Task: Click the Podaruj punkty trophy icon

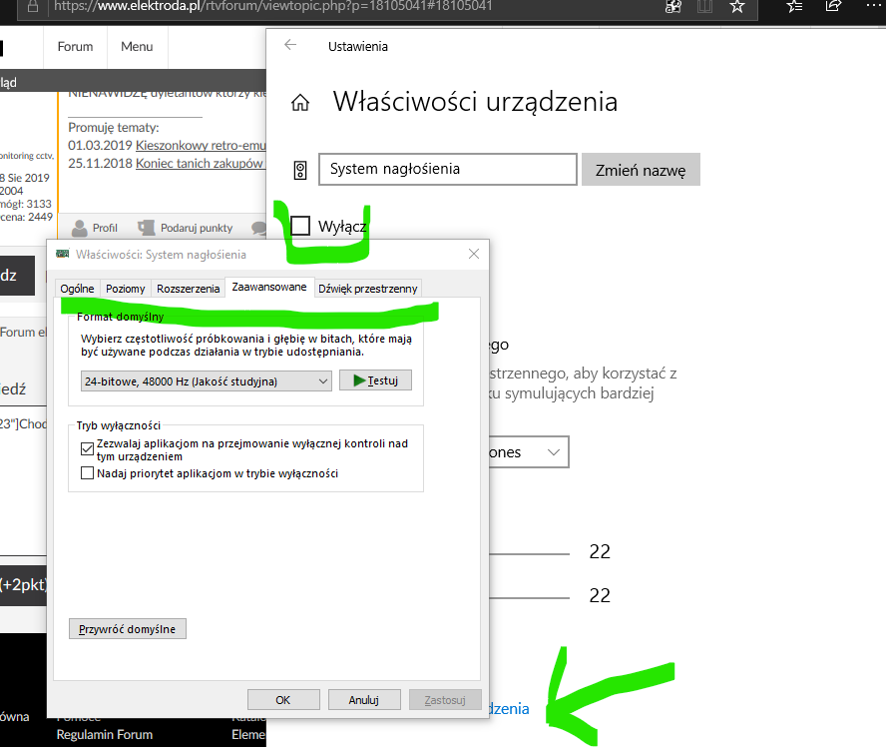Action: pyautogui.click(x=147, y=228)
